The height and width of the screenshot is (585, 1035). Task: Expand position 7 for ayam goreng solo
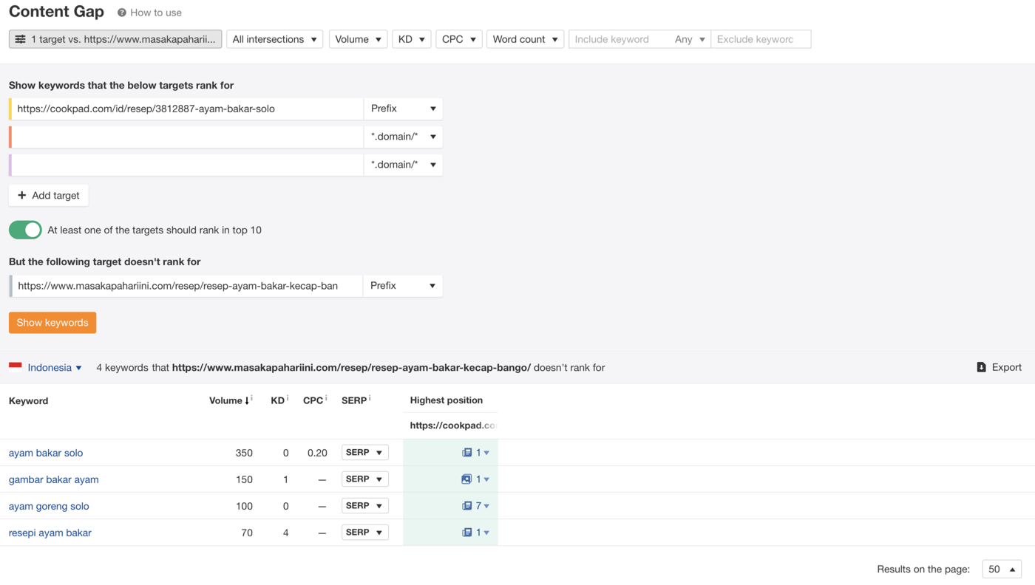click(x=482, y=506)
